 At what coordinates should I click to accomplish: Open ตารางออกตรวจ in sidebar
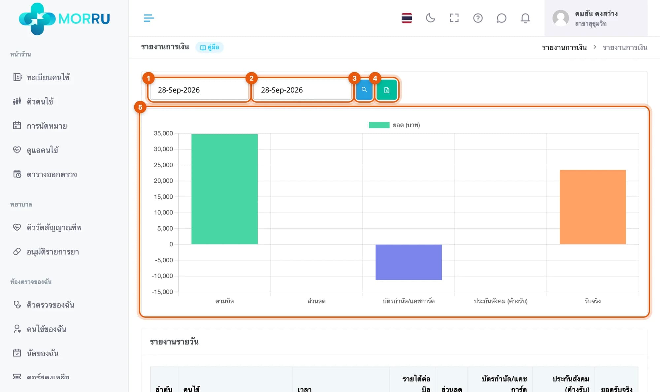pos(51,174)
